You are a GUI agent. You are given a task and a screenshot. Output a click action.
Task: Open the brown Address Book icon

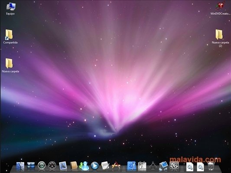point(74,166)
